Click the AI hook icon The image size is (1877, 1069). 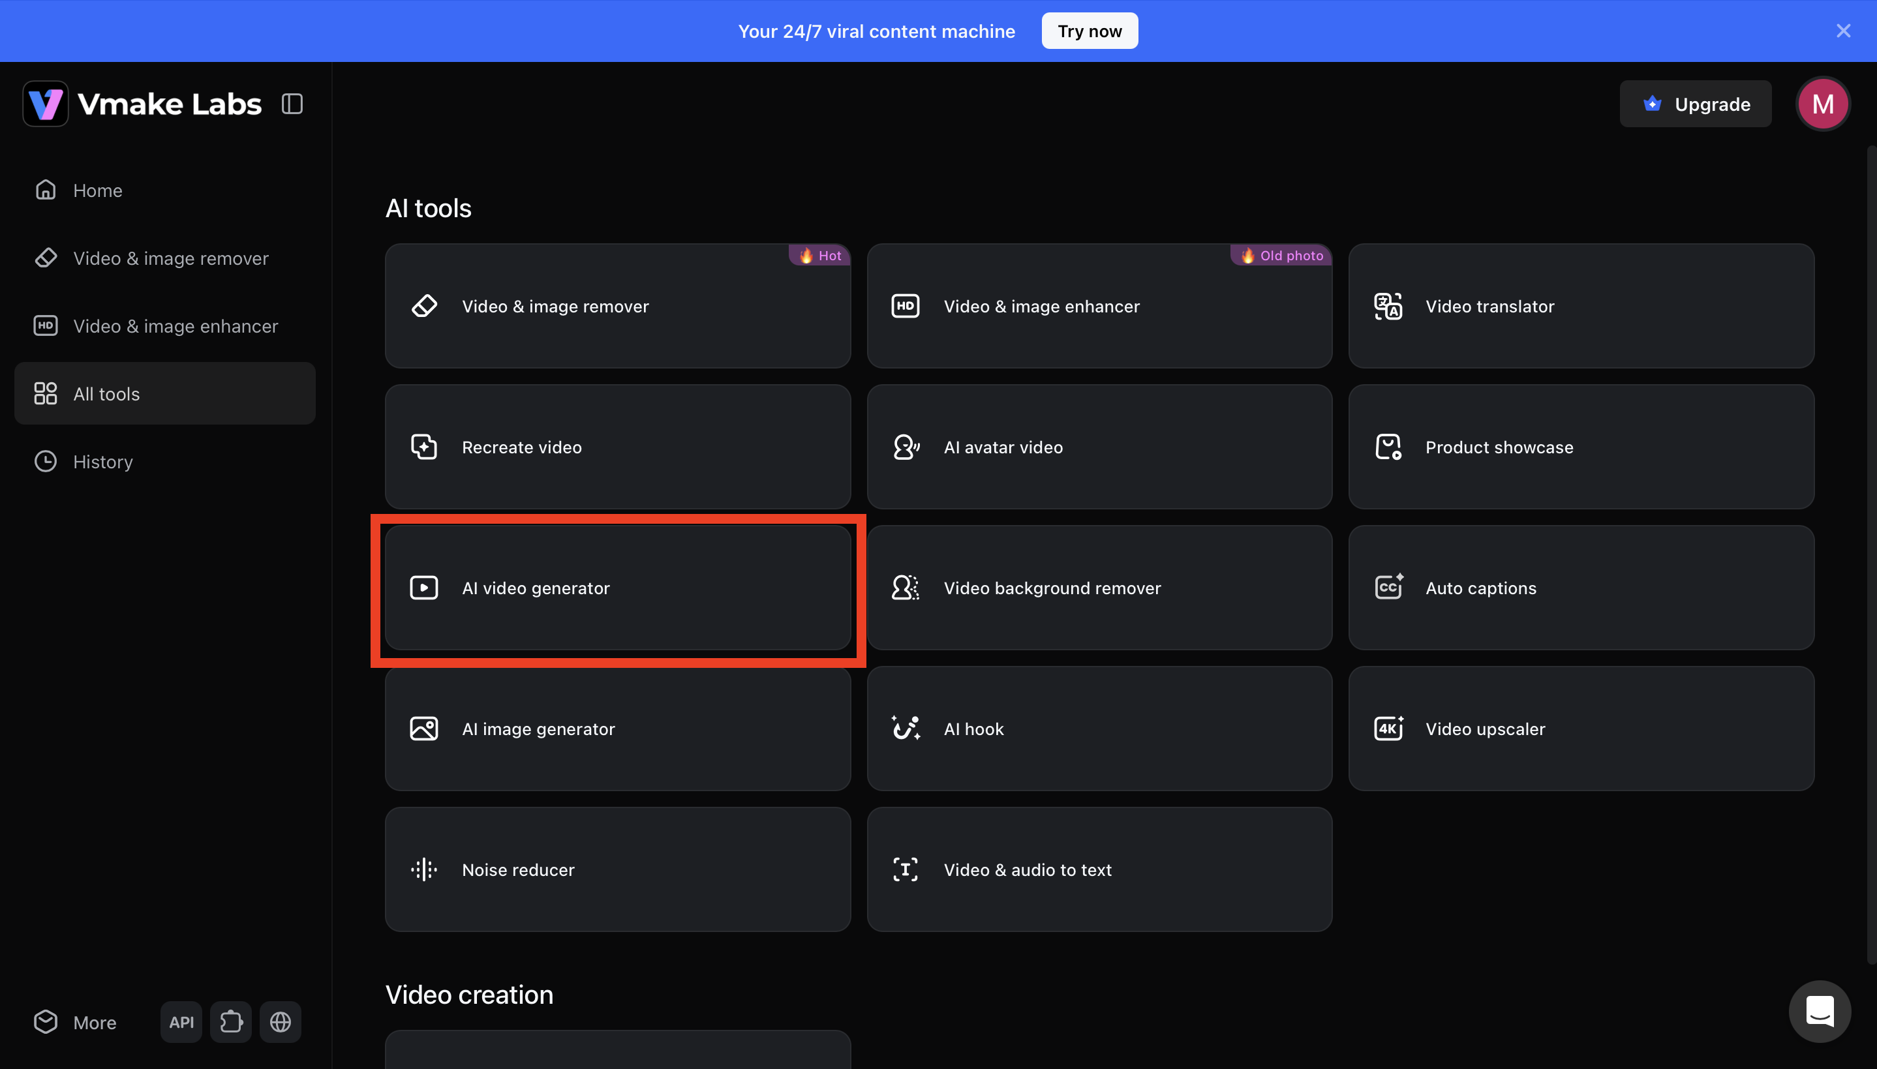pyautogui.click(x=906, y=728)
